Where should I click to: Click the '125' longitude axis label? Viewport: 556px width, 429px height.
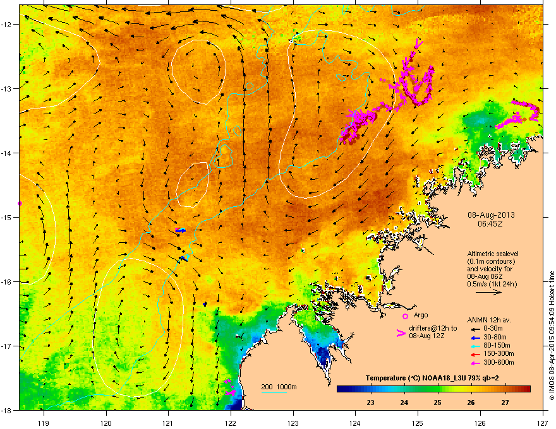(x=418, y=423)
